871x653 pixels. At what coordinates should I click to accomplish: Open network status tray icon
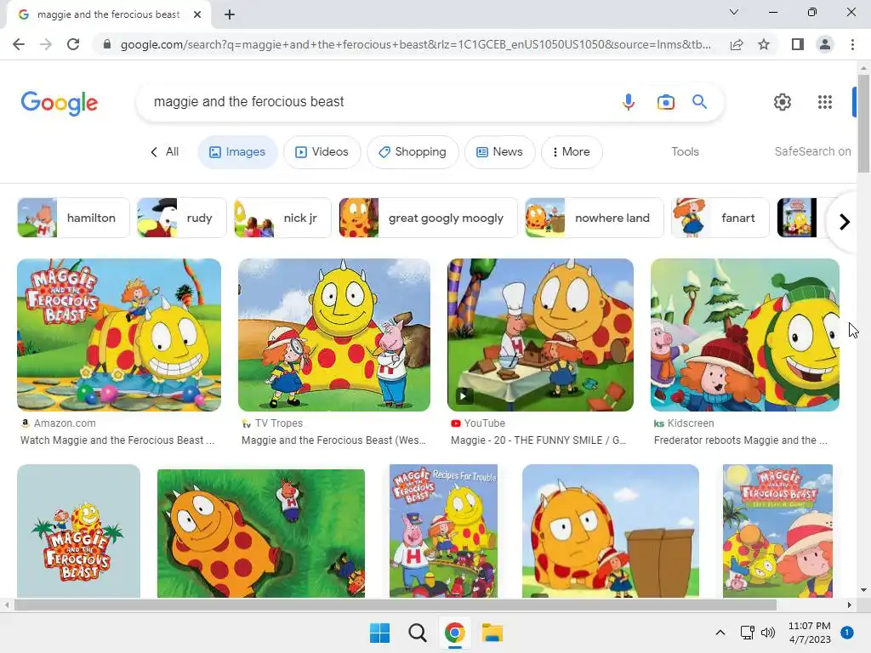pyautogui.click(x=747, y=633)
